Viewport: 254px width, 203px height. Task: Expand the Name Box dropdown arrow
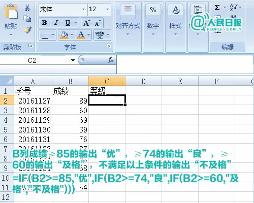(x=73, y=60)
